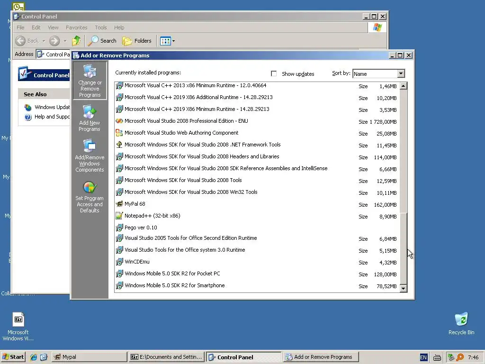This screenshot has height=364, width=485.
Task: Select Microsoft Windows SDK for Visual Studio 2008 Tools
Action: coord(257,181)
